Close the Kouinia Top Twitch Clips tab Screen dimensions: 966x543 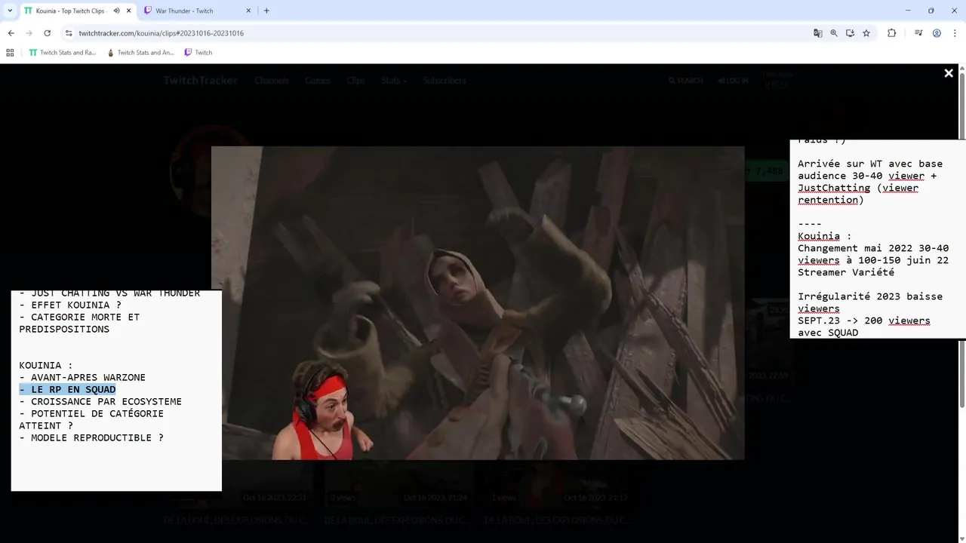[x=129, y=11]
